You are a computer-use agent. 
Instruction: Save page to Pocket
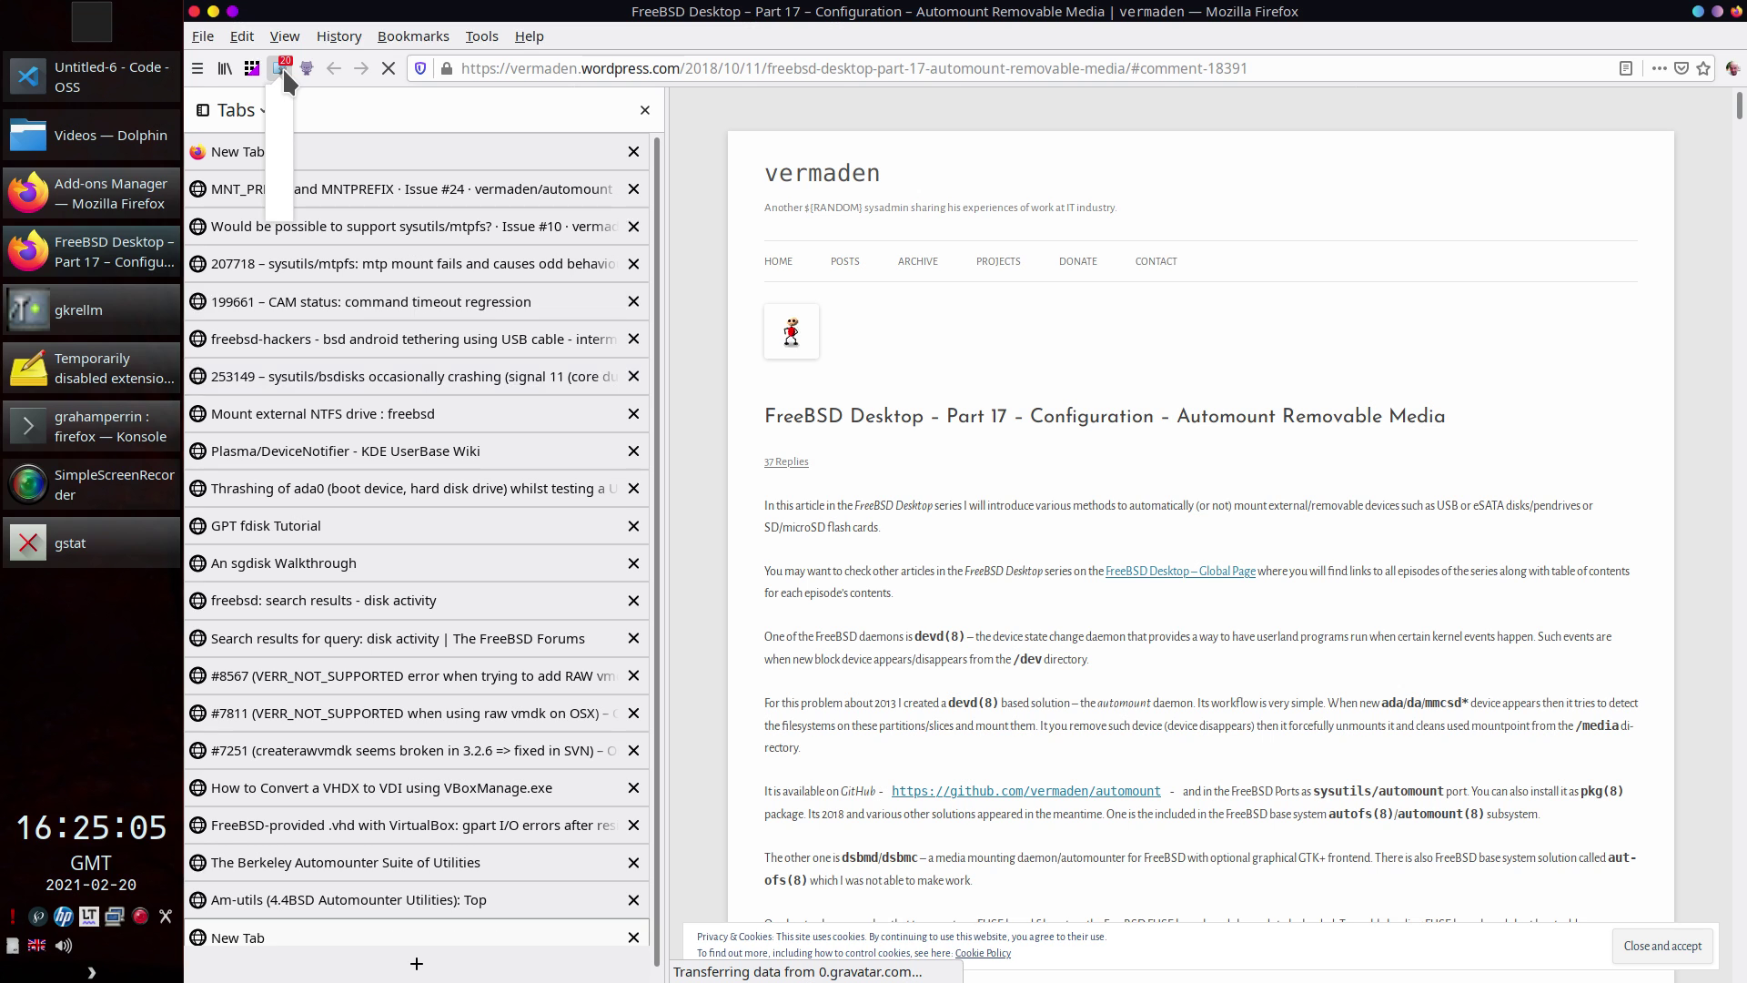[x=1681, y=68]
